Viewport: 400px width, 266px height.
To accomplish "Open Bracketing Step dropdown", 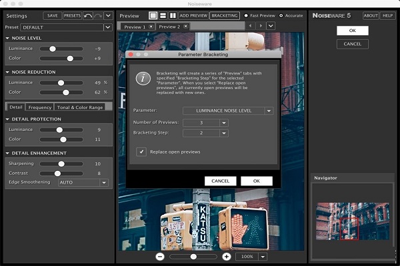I will [x=224, y=133].
